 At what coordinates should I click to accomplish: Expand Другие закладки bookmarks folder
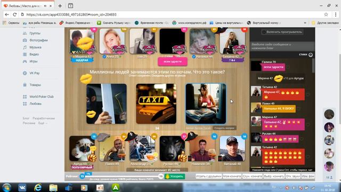click(325, 22)
